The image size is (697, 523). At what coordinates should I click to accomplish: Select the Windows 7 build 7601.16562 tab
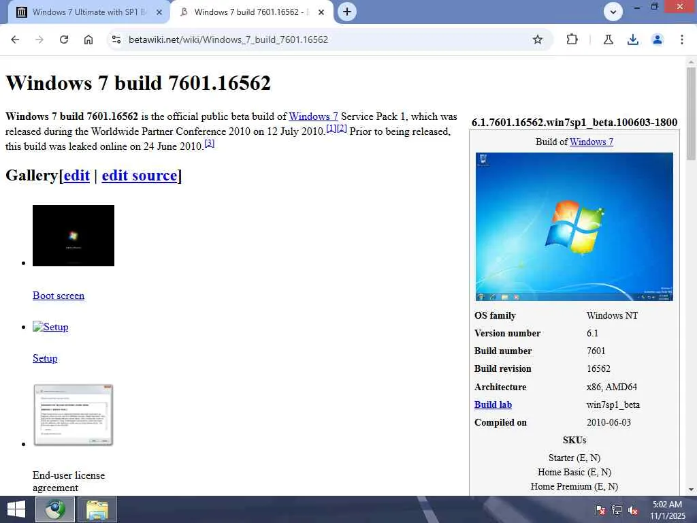pyautogui.click(x=251, y=12)
